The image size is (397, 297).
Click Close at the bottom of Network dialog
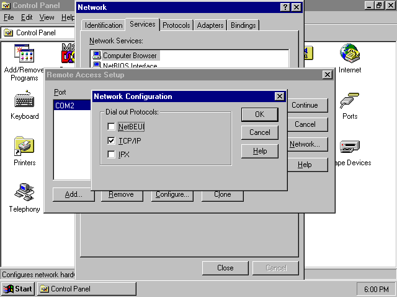pyautogui.click(x=225, y=268)
